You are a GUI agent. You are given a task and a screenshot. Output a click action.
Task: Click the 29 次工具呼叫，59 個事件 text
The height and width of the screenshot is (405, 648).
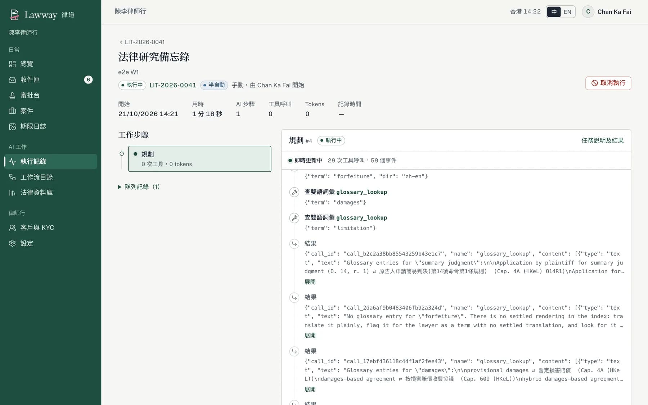(362, 161)
